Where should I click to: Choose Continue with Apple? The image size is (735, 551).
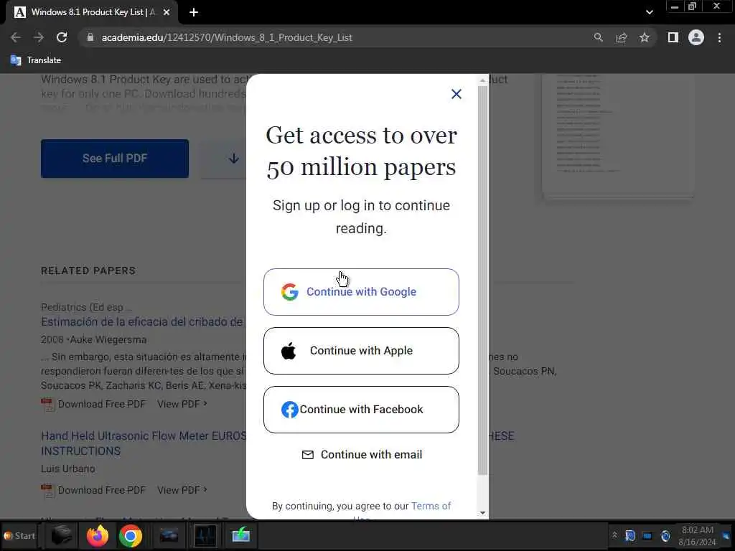pyautogui.click(x=361, y=351)
